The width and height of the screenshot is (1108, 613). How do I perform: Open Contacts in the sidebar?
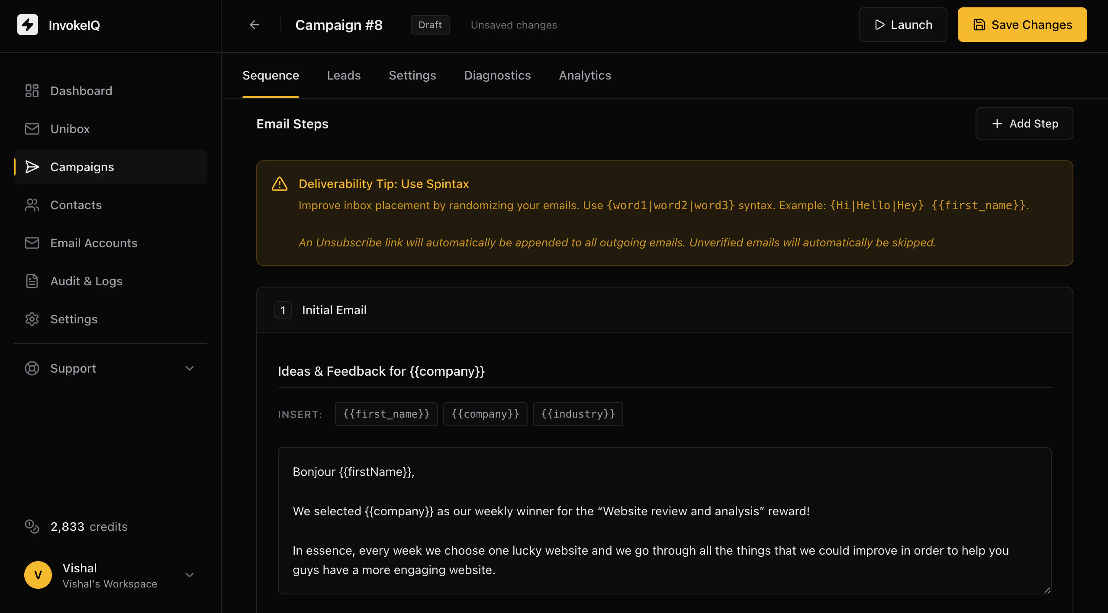click(110, 205)
